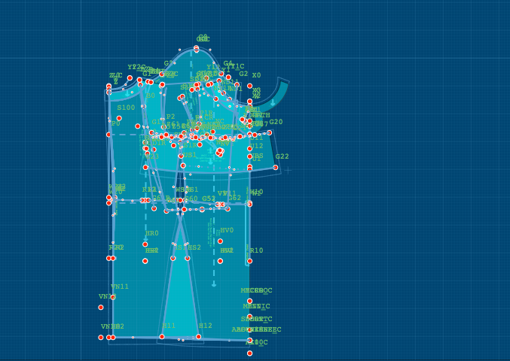Click the HS2 point
The height and width of the screenshot is (361, 510).
[188, 258]
